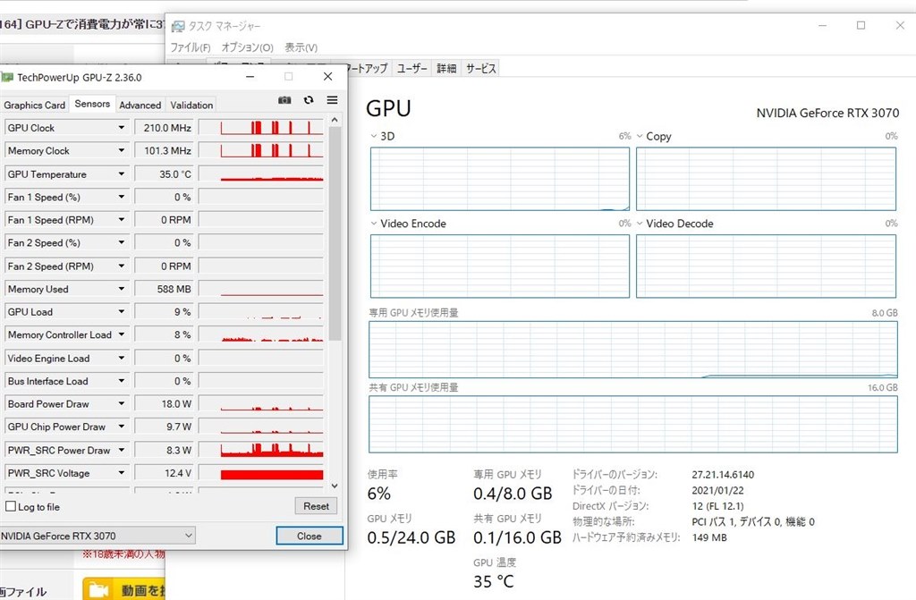This screenshot has width=916, height=600.
Task: Open the Memory Clock sensor dropdown
Action: click(121, 150)
